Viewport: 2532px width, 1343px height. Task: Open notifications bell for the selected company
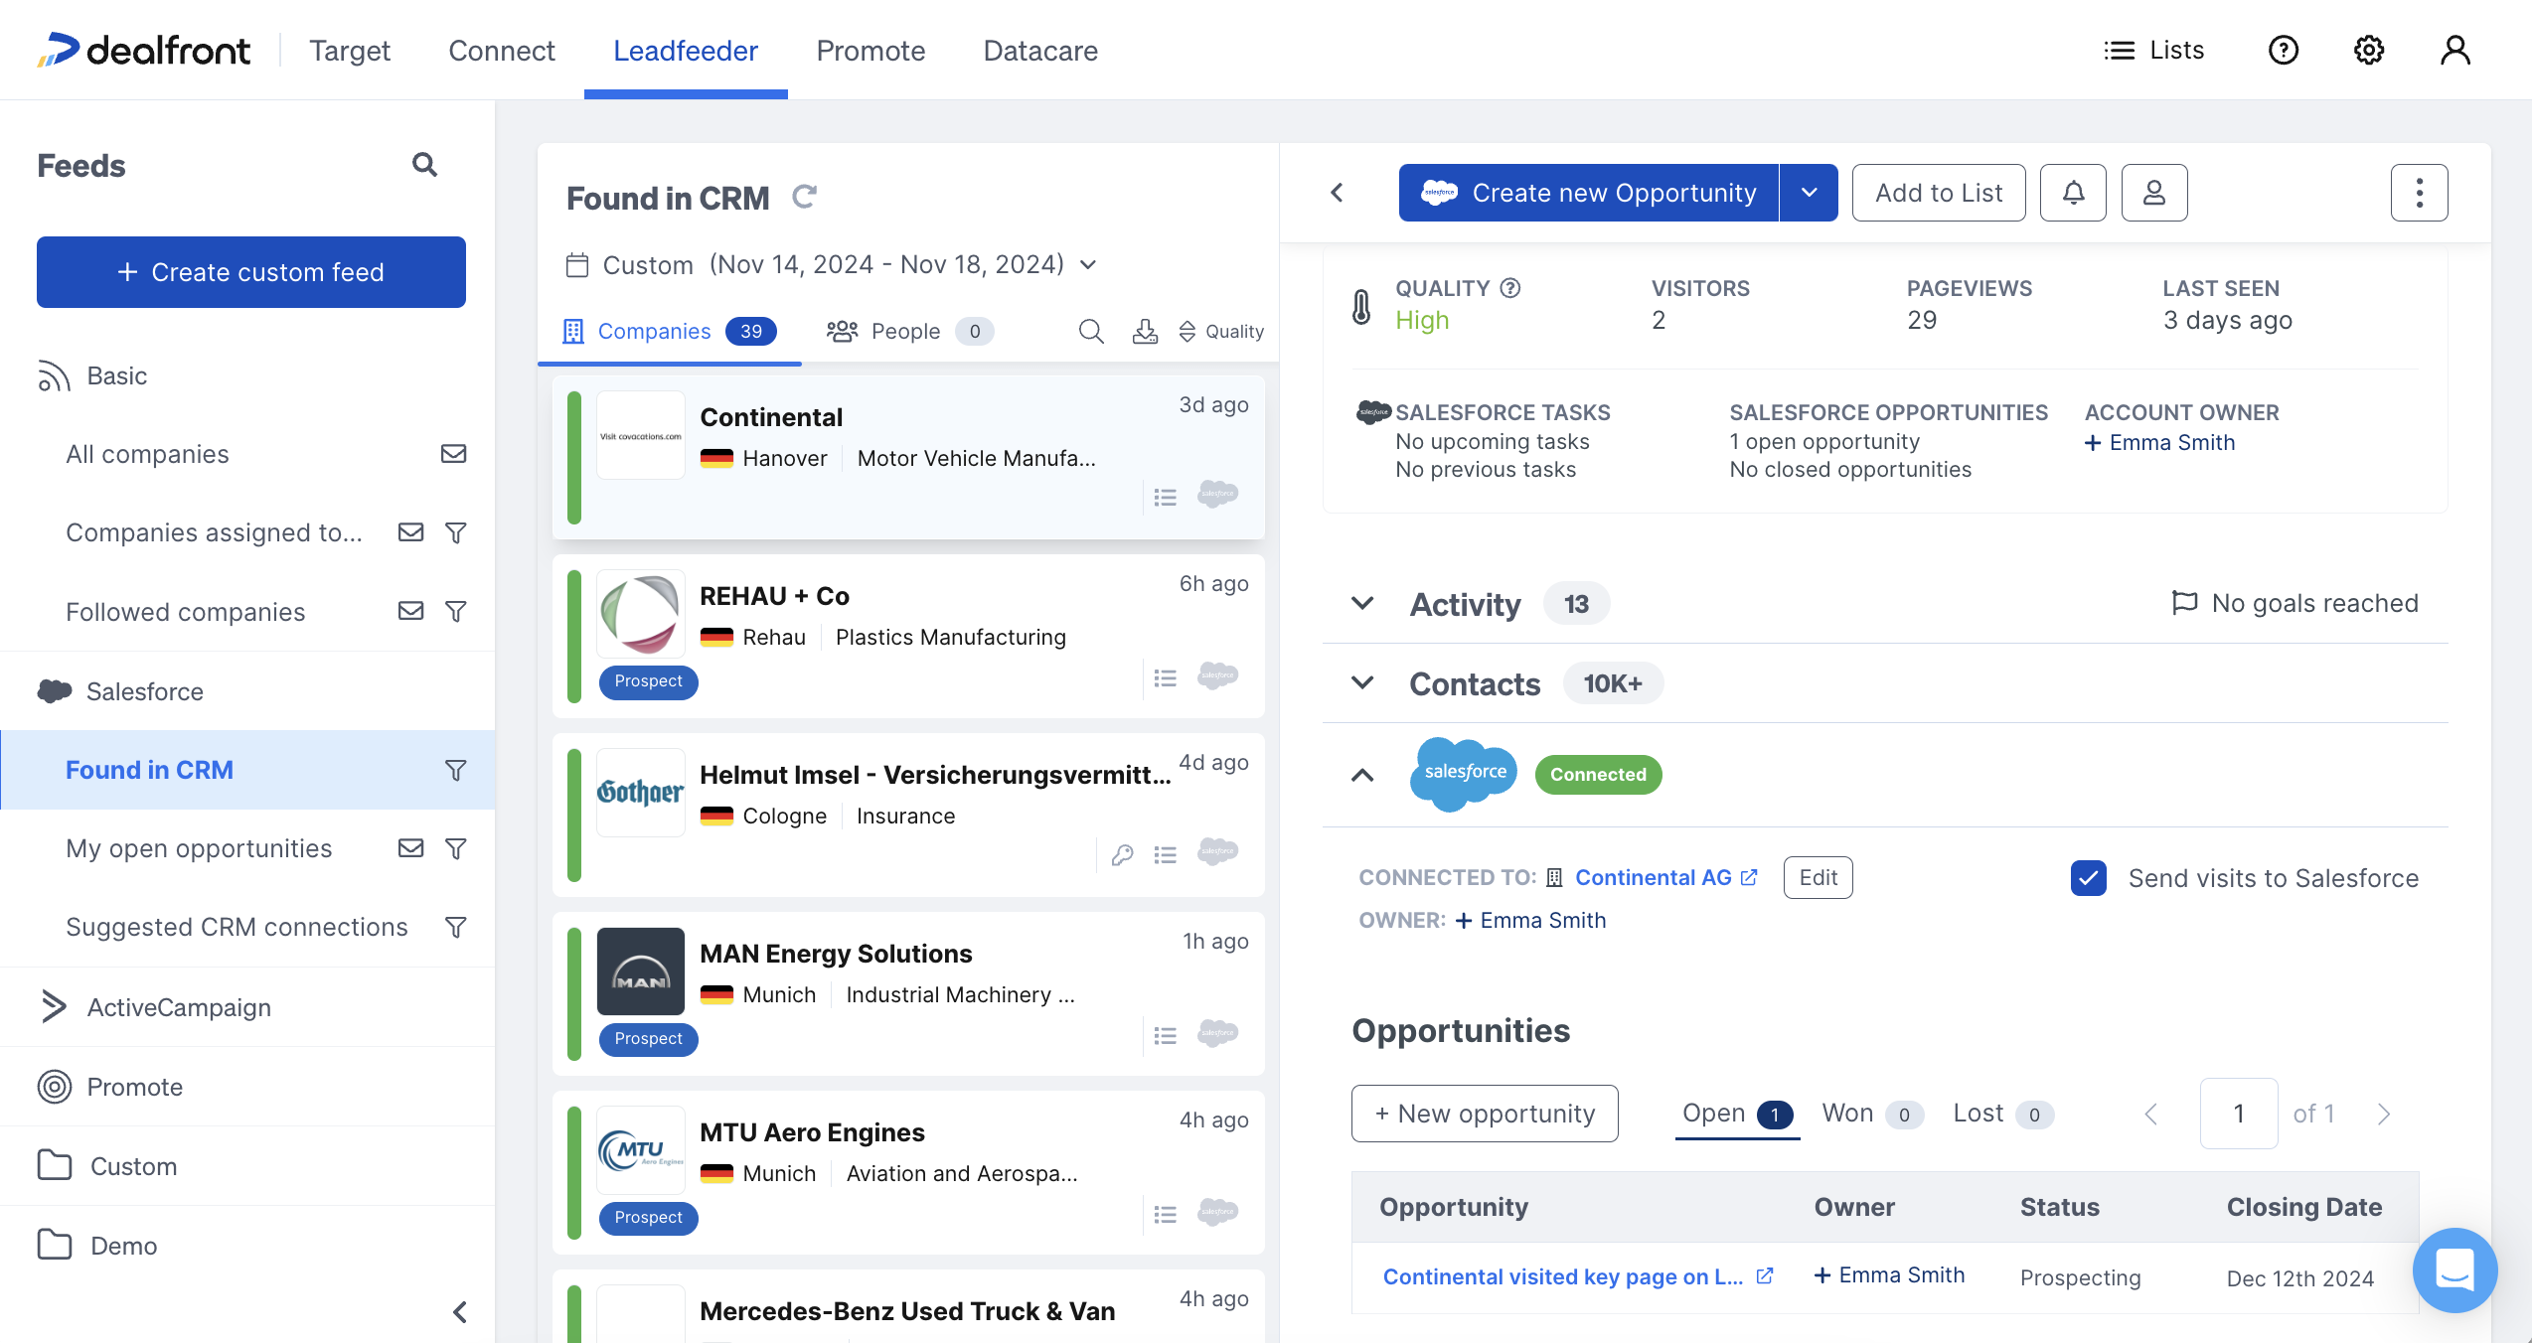click(x=2073, y=192)
